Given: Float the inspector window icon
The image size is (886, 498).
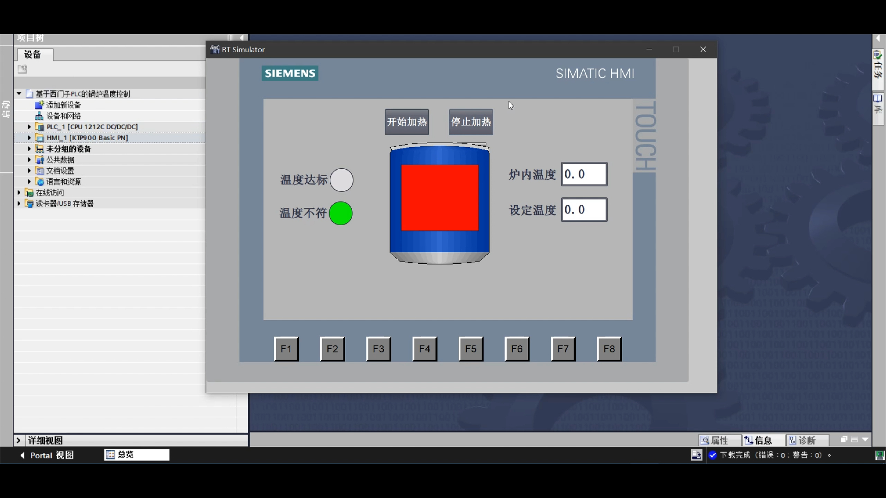Looking at the screenshot, I should point(844,440).
